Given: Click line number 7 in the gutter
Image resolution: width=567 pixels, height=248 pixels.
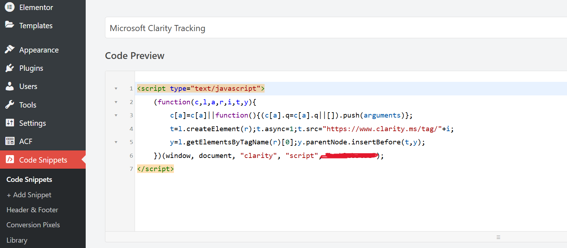Looking at the screenshot, I should pos(131,169).
